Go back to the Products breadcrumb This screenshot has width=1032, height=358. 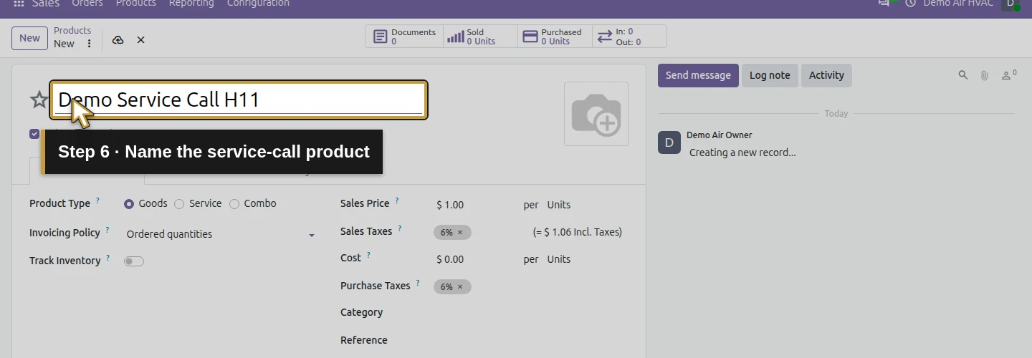(72, 31)
